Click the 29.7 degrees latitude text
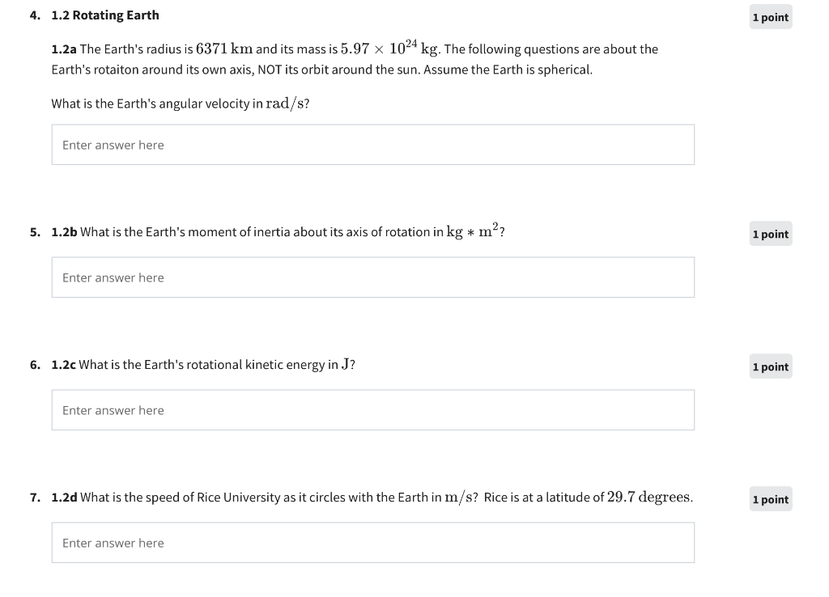This screenshot has height=597, width=829. click(650, 497)
